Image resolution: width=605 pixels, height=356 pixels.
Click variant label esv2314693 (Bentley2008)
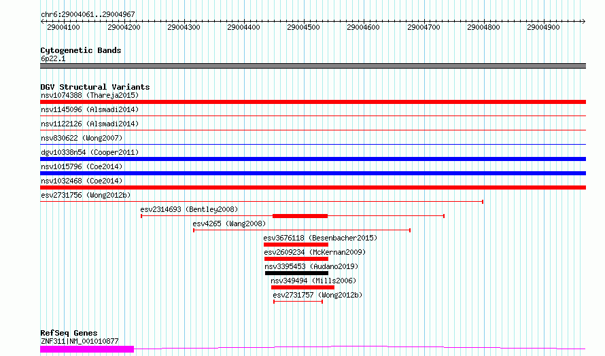pos(189,209)
